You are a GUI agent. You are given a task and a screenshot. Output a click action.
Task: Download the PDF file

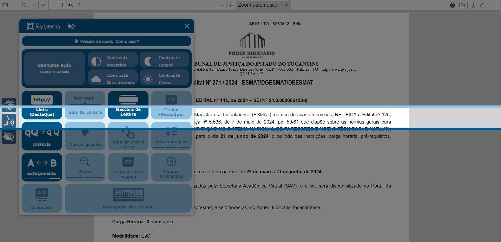(x=462, y=5)
